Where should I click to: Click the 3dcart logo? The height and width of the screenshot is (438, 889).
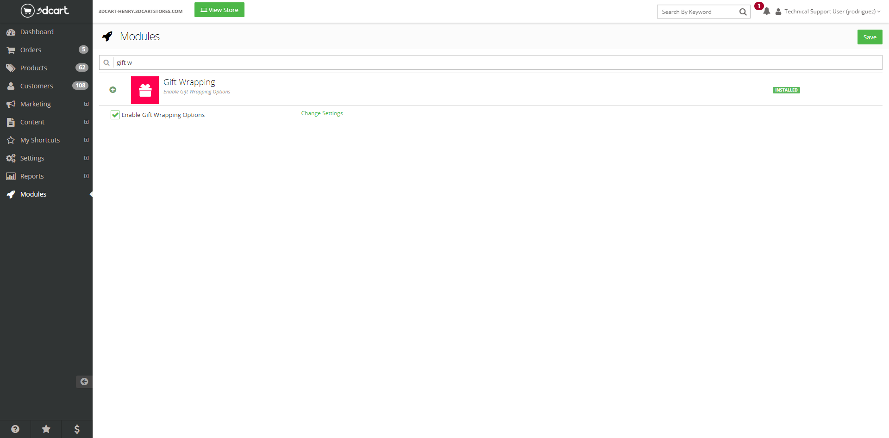[x=45, y=11]
